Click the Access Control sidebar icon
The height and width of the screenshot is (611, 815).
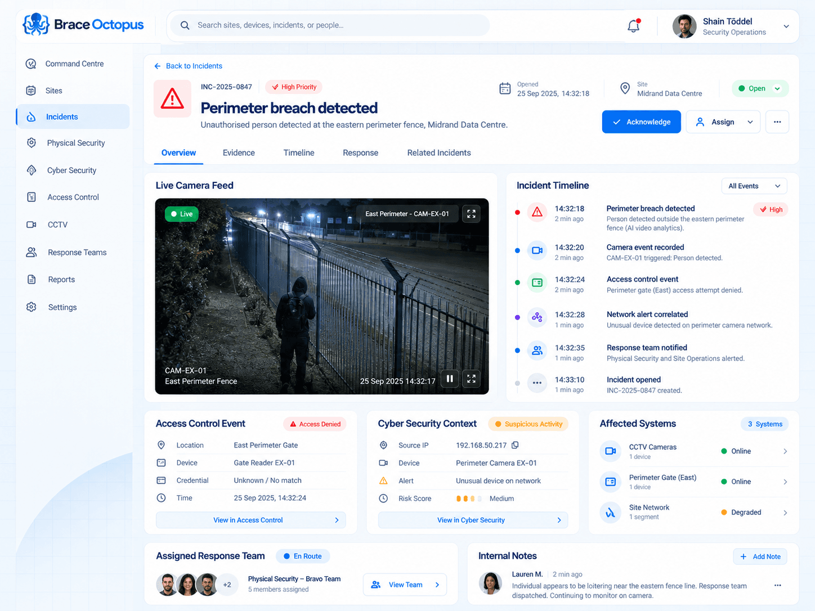32,197
